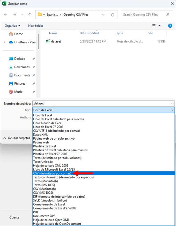Click the Nombre de archivo text field

tap(101, 103)
